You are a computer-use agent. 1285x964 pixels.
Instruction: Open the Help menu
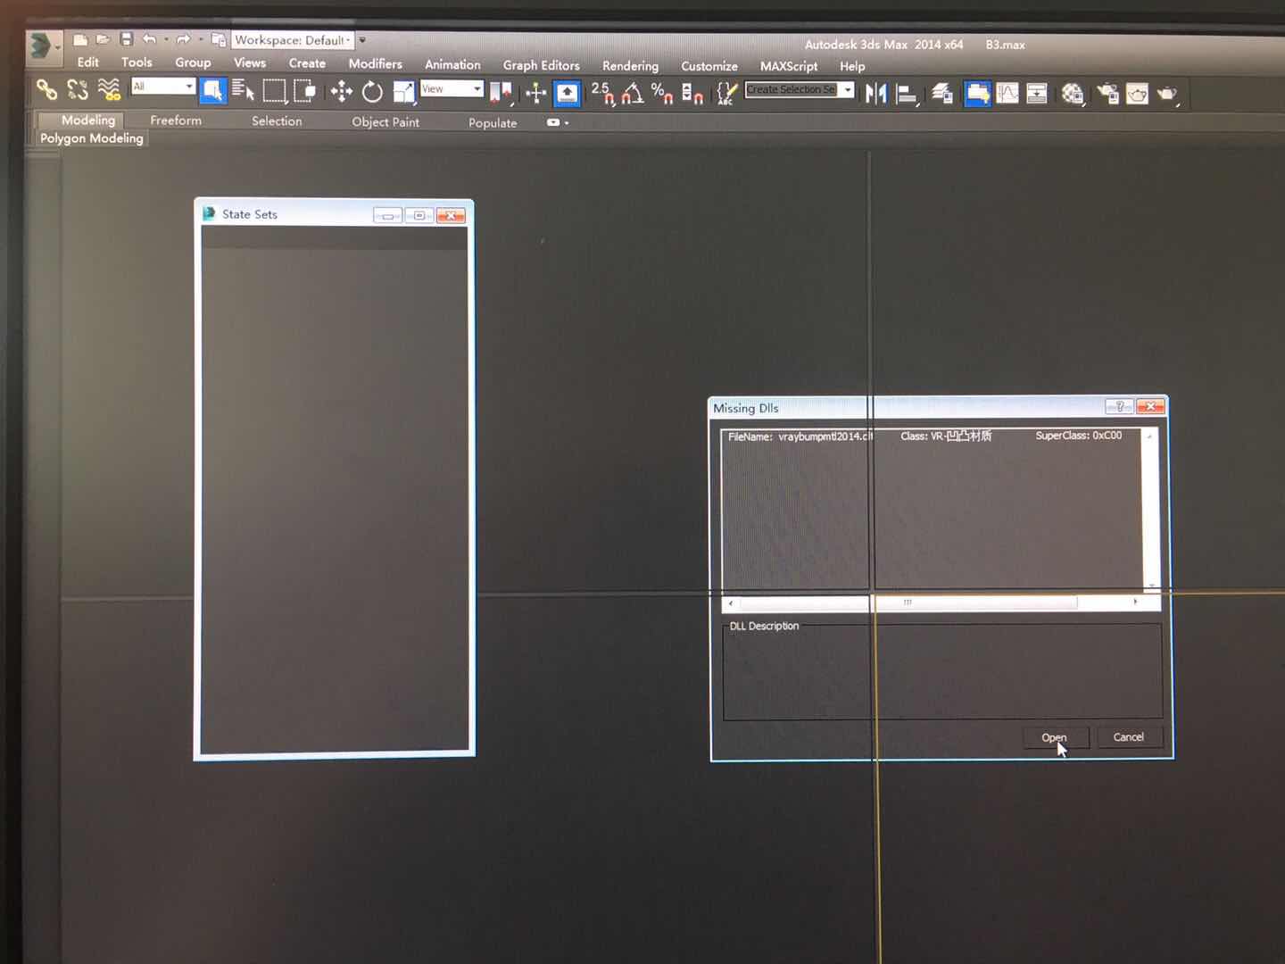click(852, 66)
